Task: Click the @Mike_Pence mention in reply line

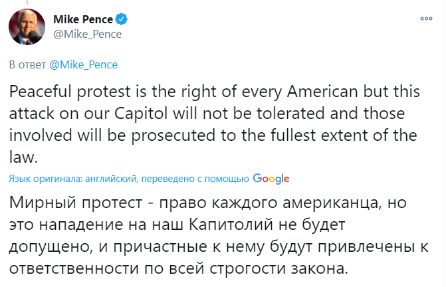Action: click(84, 65)
